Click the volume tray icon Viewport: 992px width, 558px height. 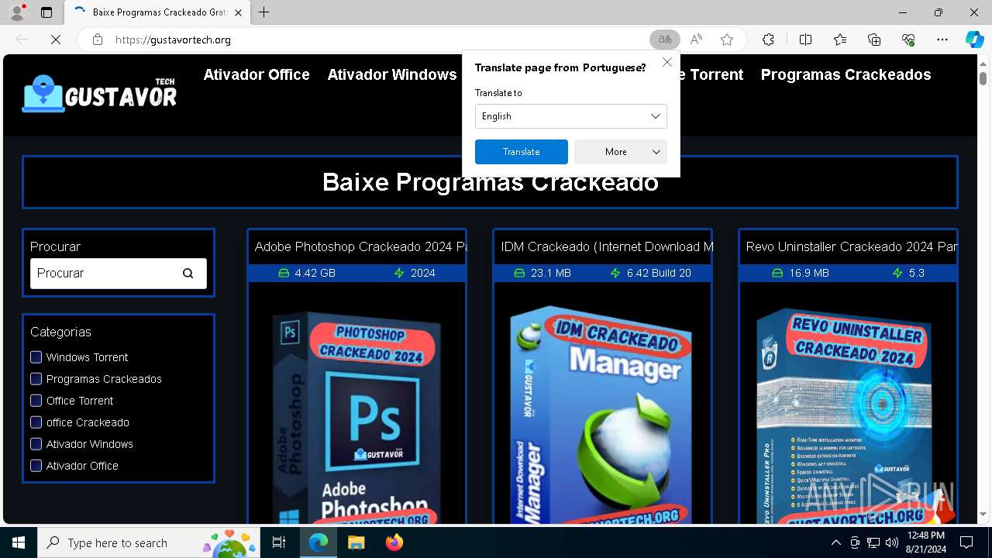click(x=891, y=542)
